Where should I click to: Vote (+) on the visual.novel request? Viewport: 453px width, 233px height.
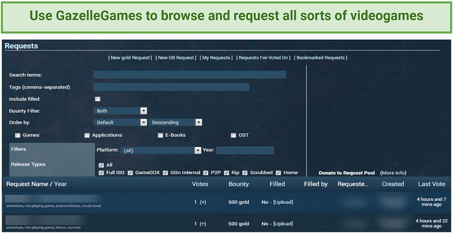pos(203,202)
